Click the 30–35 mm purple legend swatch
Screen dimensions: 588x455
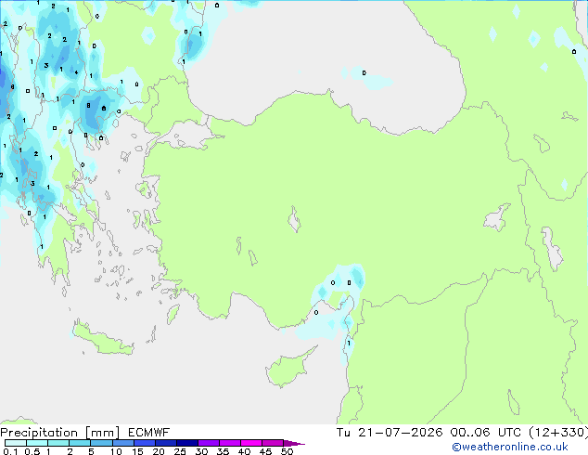click(x=208, y=443)
